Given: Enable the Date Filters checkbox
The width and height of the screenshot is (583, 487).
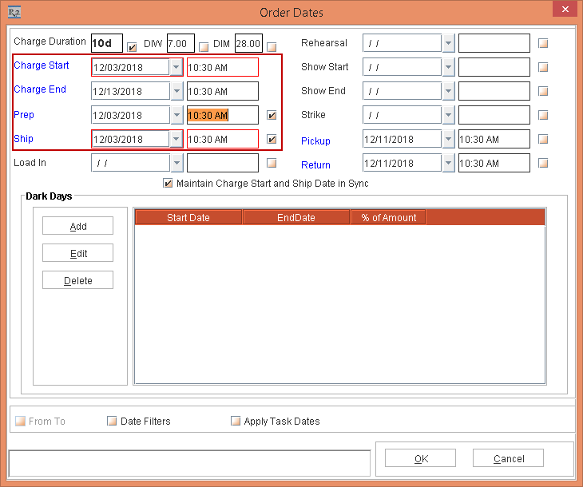Looking at the screenshot, I should (112, 421).
